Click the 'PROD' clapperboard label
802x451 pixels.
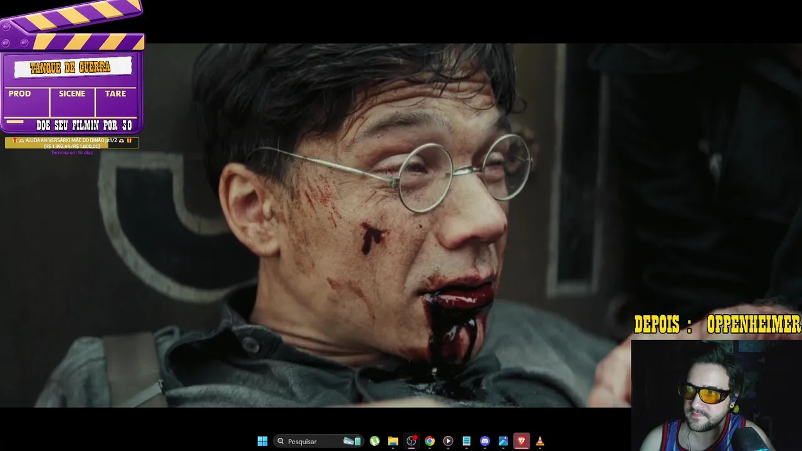coord(19,93)
